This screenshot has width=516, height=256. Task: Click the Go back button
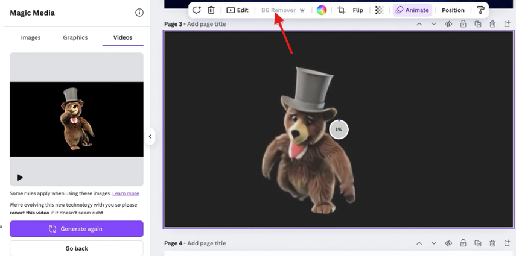pyautogui.click(x=77, y=248)
